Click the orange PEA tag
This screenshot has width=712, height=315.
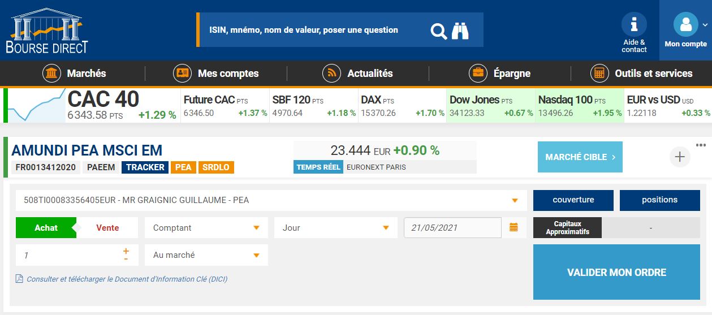183,167
